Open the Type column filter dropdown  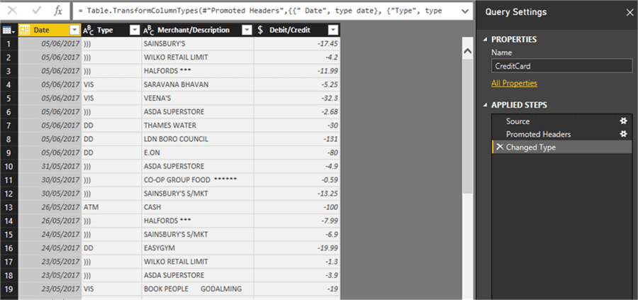click(135, 30)
